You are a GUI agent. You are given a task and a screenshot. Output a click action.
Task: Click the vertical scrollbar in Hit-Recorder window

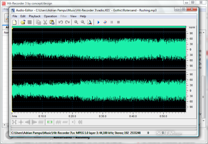pos(203,97)
